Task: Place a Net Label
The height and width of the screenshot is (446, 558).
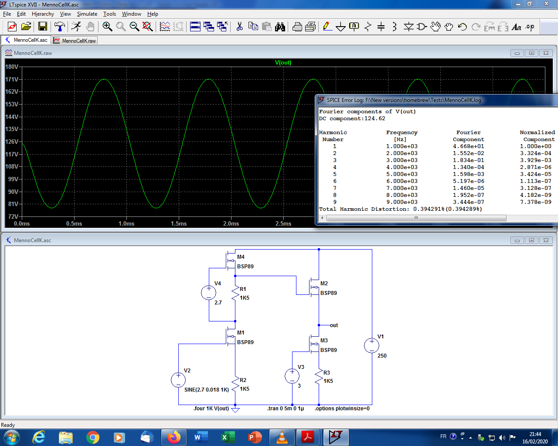Action: pyautogui.click(x=354, y=27)
